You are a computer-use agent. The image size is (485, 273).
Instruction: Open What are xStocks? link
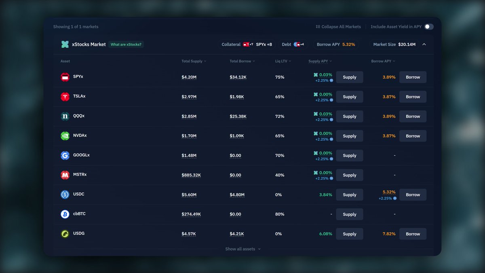pyautogui.click(x=126, y=44)
